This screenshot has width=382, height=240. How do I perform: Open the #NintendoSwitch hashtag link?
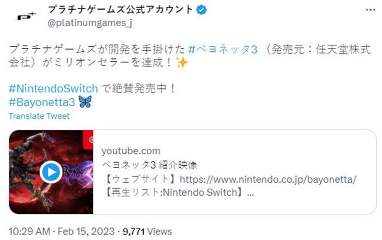(x=53, y=88)
